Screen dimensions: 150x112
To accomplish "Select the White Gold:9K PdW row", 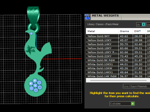I will 118,60.
